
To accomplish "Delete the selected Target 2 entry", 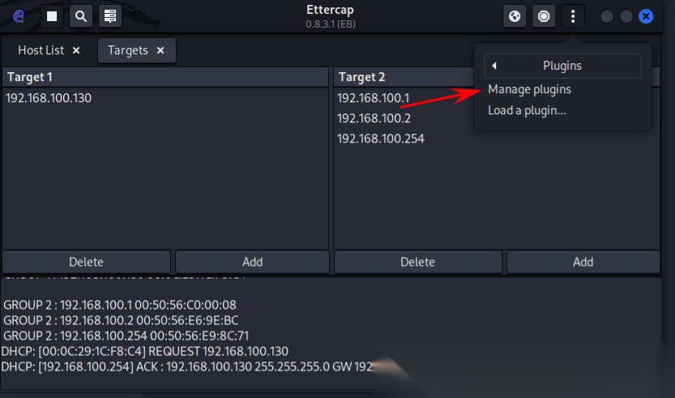I will tap(417, 262).
